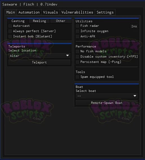Open the Altar location dropdown
Image resolution: width=145 pixels, height=160 pixels.
click(39, 56)
